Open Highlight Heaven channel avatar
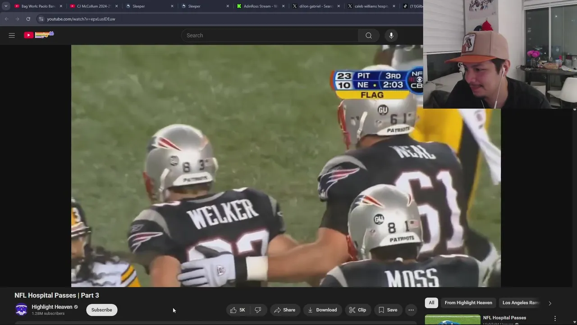Screen dimensions: 577x325 tap(21, 310)
